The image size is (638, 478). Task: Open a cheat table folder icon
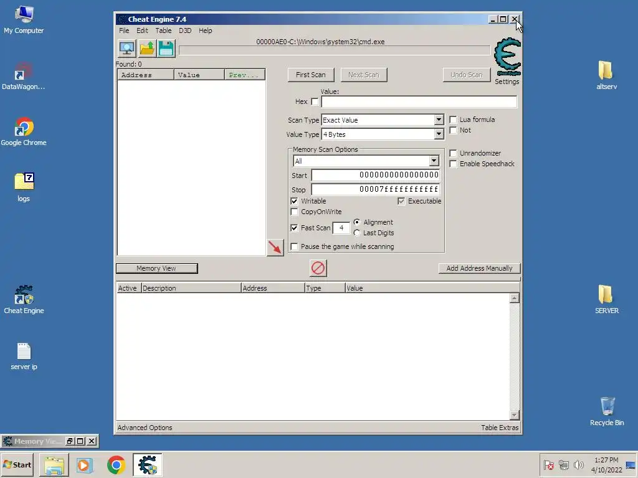(146, 49)
